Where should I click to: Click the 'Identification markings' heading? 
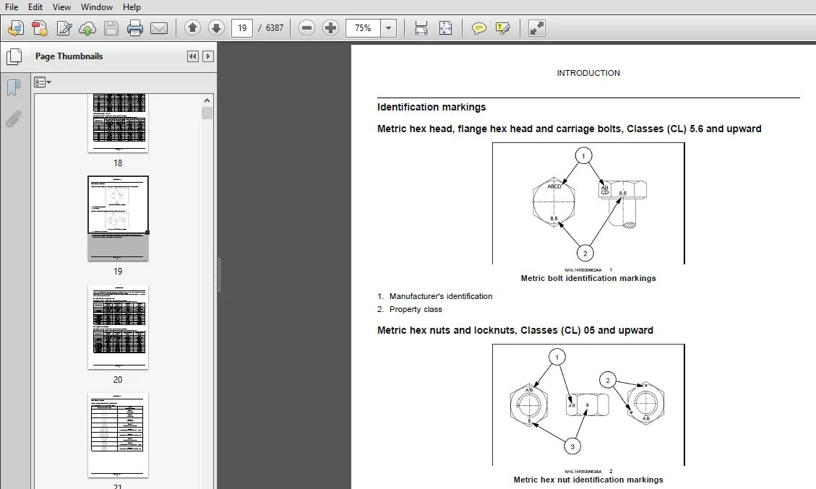pos(431,107)
